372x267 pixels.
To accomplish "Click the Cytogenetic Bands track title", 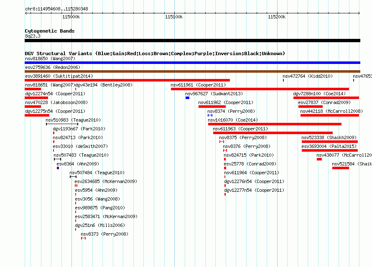I will [x=50, y=31].
